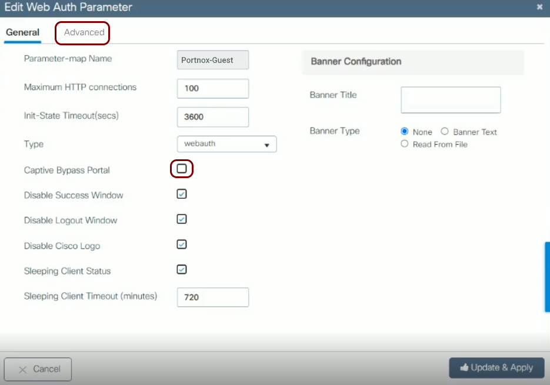550x385 pixels.
Task: Uncheck the Disable Cisco Logo checkbox
Action: (x=182, y=245)
